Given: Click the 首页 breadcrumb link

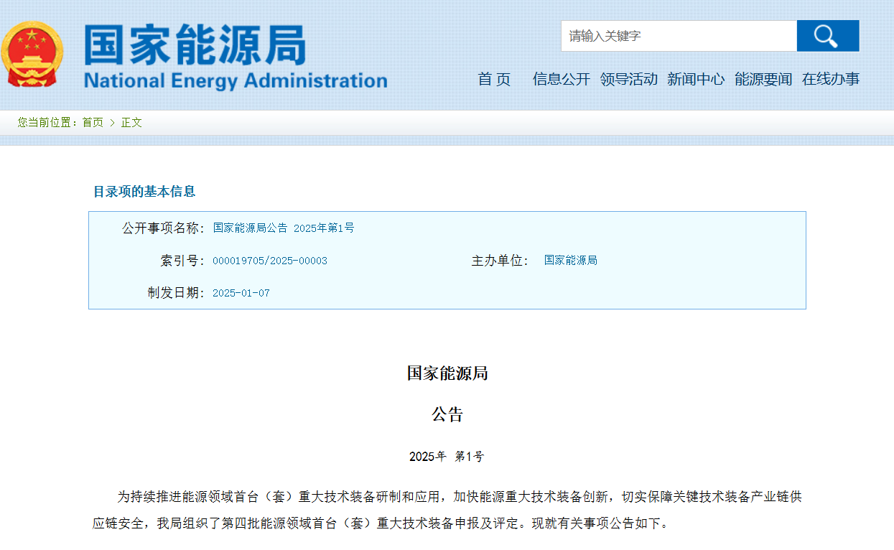Looking at the screenshot, I should [x=93, y=123].
